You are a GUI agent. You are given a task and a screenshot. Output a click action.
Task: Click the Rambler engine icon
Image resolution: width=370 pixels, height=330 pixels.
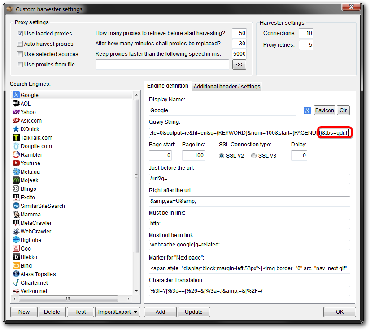point(16,154)
